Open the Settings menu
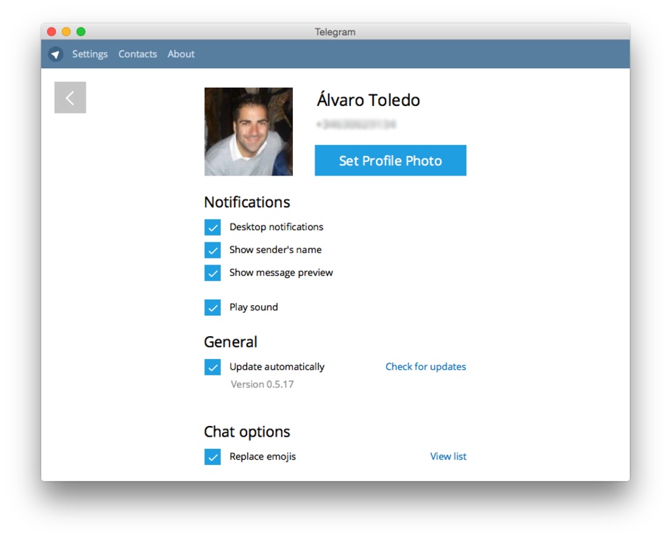Image resolution: width=671 pixels, height=540 pixels. (x=90, y=54)
